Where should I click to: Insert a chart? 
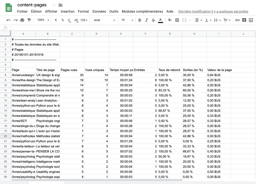click(251, 20)
